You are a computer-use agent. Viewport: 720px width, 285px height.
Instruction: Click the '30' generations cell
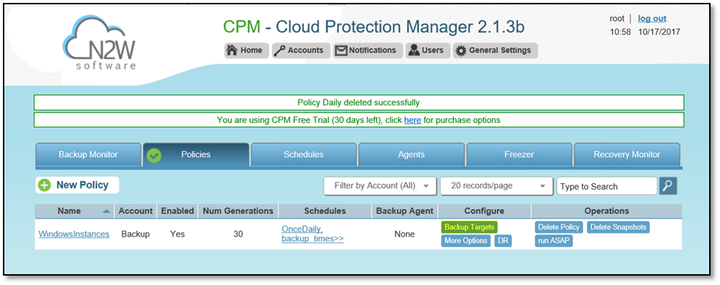point(239,234)
